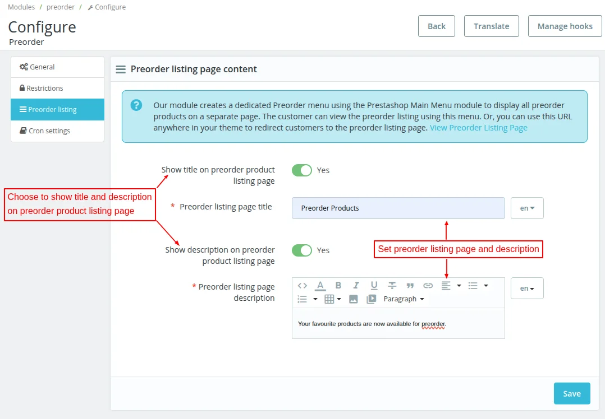Click the insert media icon
The width and height of the screenshot is (605, 419).
click(x=371, y=299)
